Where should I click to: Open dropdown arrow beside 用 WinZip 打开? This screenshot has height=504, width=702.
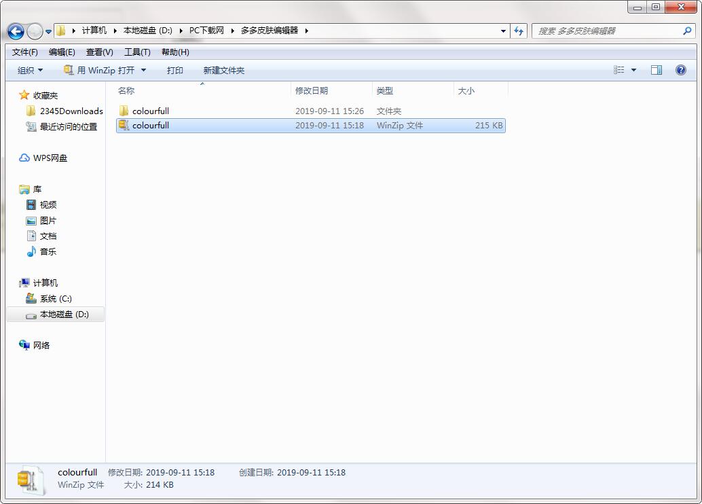(x=143, y=71)
